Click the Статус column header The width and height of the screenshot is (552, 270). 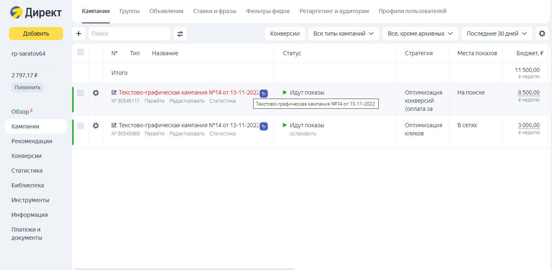pos(292,53)
